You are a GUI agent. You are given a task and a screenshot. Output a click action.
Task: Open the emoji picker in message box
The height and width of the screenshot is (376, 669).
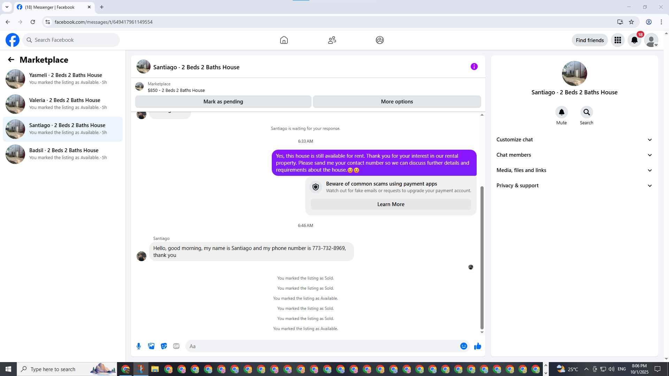tap(464, 346)
